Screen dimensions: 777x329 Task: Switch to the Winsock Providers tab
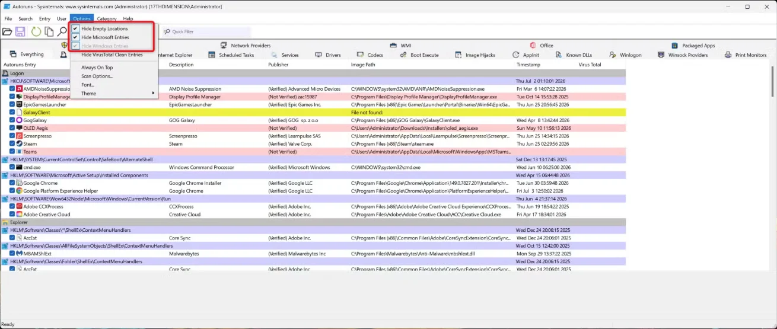point(683,55)
